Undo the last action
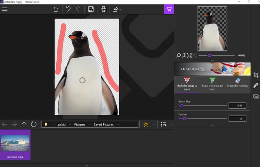The image size is (260, 167). 68,9
